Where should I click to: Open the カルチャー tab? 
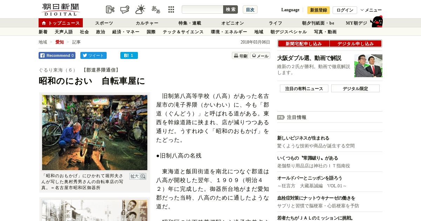(x=147, y=23)
